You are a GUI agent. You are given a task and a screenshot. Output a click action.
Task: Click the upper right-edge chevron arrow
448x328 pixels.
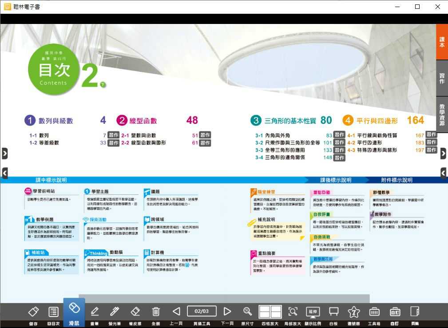[443, 154]
